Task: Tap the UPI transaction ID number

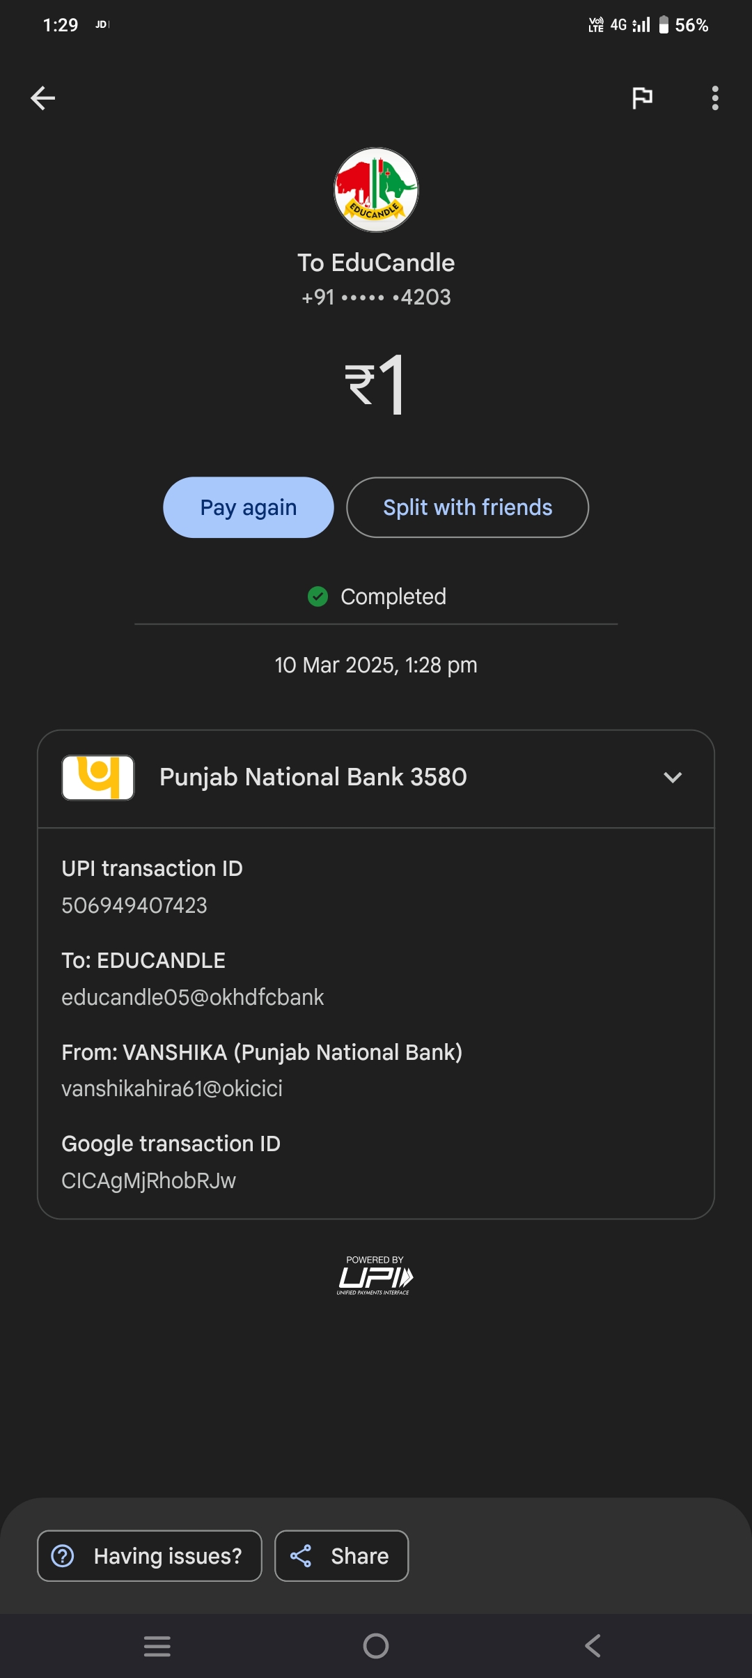Action: click(134, 905)
